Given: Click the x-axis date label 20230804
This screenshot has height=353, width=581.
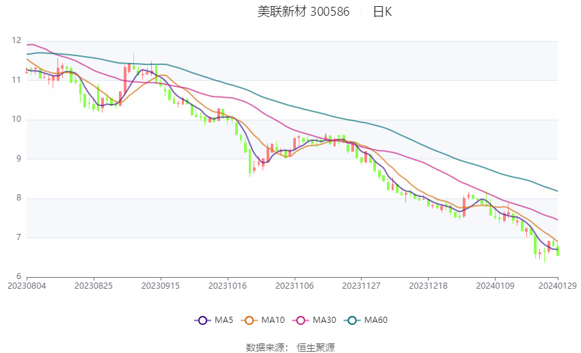Looking at the screenshot, I should click(x=27, y=286).
